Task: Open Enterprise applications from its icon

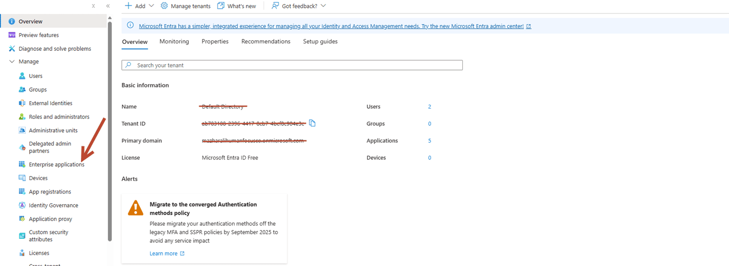Action: (x=22, y=164)
